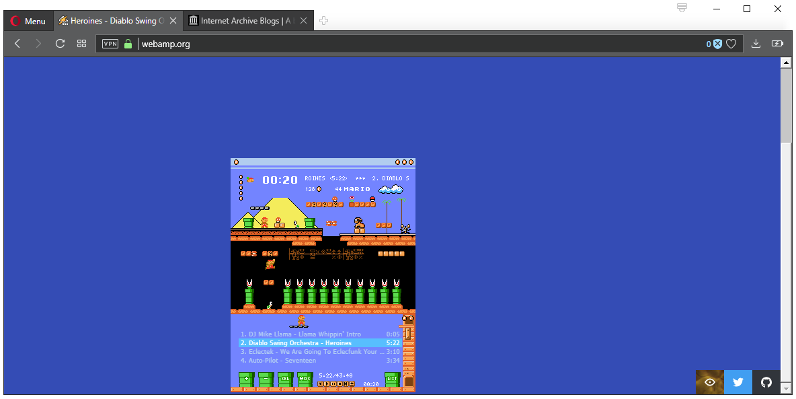This screenshot has width=796, height=399.
Task: Open the Opera Menu button
Action: [x=28, y=21]
